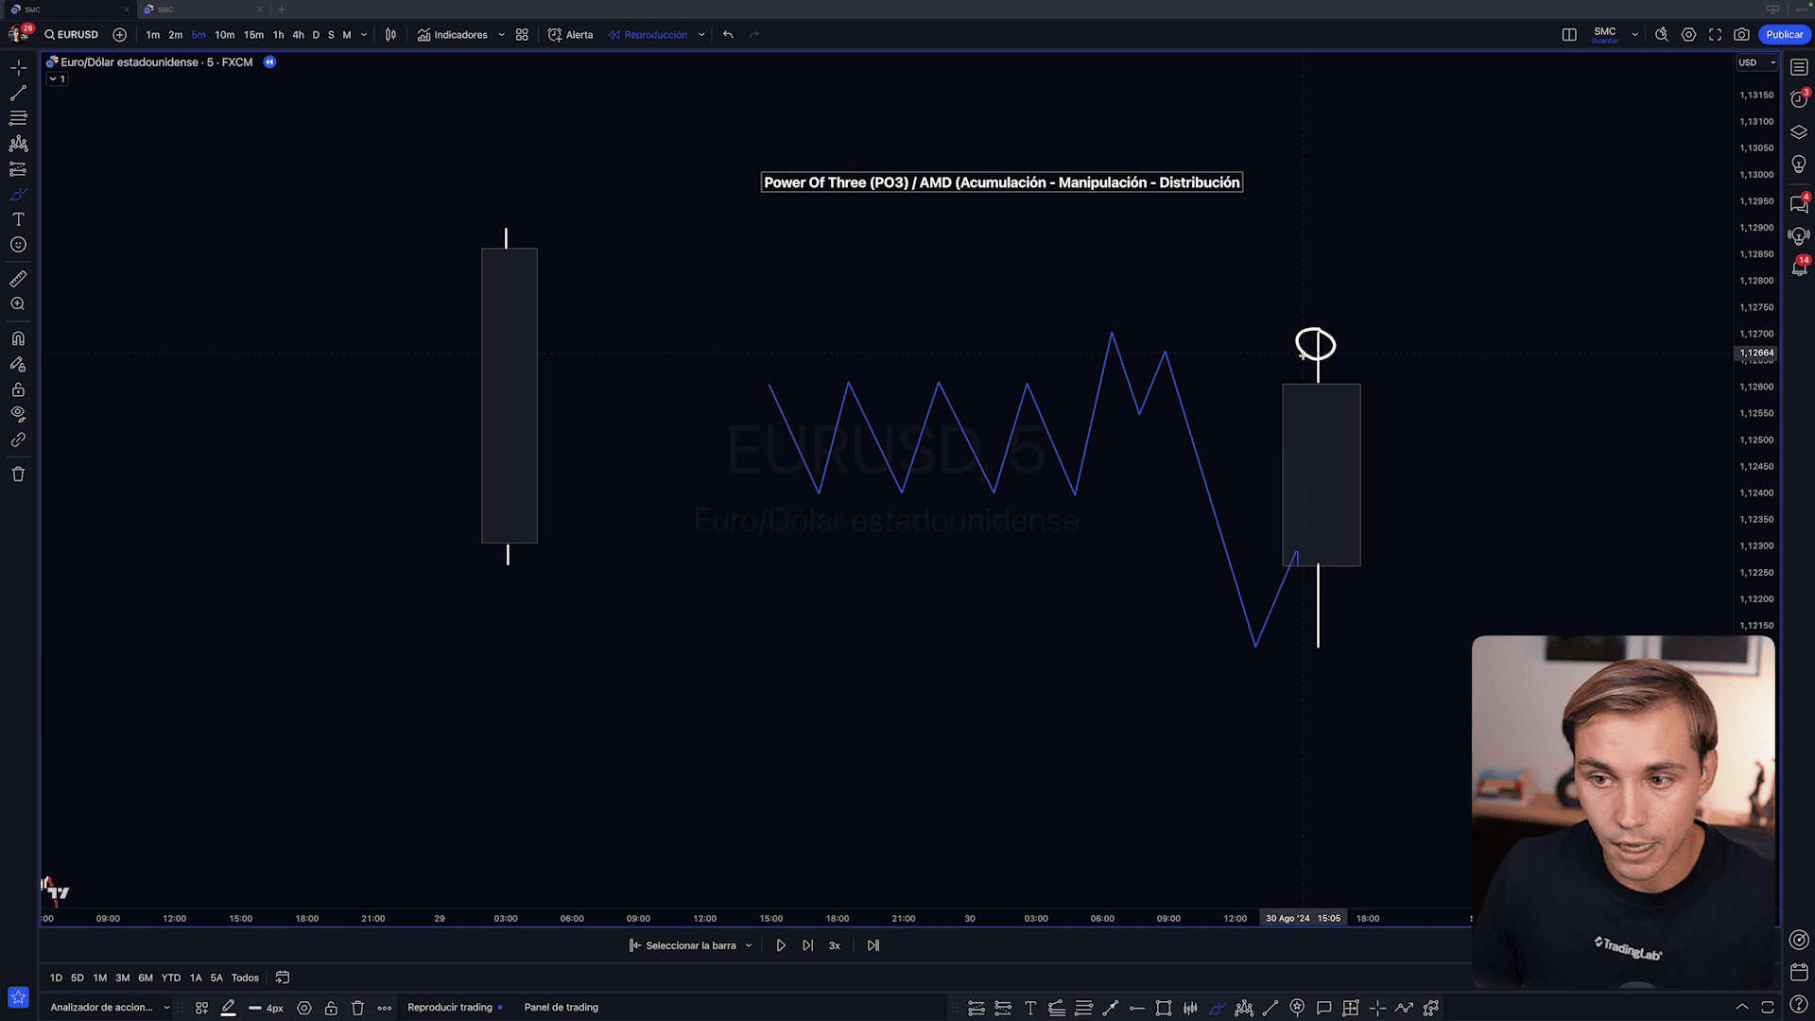Toggle hide all drawings eye icon
The height and width of the screenshot is (1021, 1815).
coord(18,414)
